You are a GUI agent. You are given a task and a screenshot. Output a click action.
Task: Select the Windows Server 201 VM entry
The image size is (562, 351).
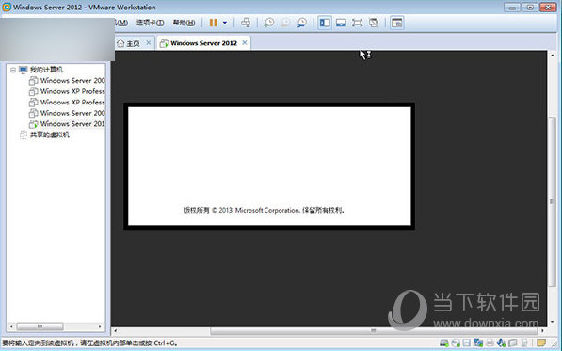click(72, 124)
